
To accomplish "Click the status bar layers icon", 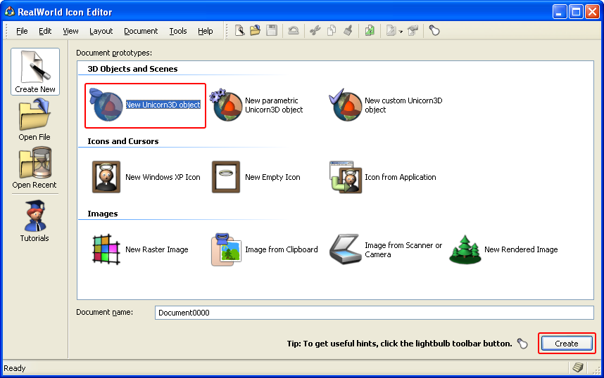I will pos(578,367).
